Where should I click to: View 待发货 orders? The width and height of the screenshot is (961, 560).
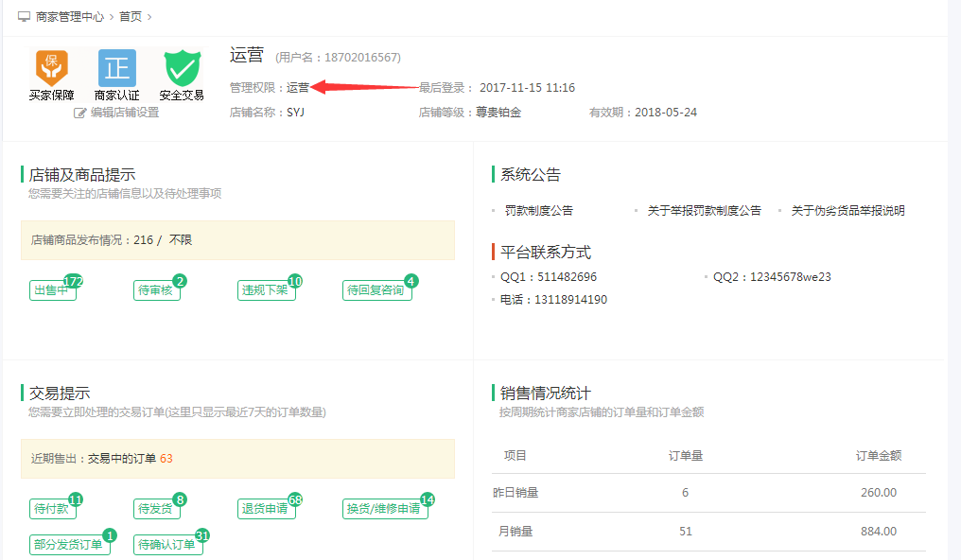155,509
